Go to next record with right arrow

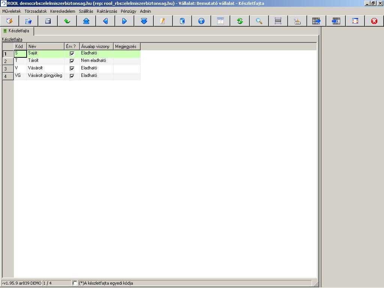(124, 21)
